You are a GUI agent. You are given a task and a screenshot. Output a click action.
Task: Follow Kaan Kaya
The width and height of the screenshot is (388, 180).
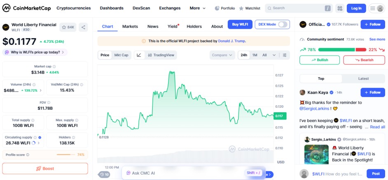click(373, 92)
